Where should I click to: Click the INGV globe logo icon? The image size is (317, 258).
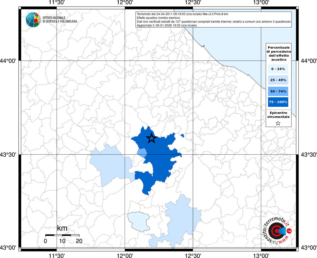click(33, 20)
